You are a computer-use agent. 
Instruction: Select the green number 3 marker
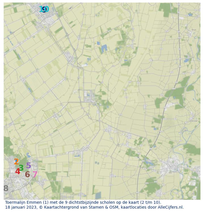pyautogui.click(x=21, y=168)
